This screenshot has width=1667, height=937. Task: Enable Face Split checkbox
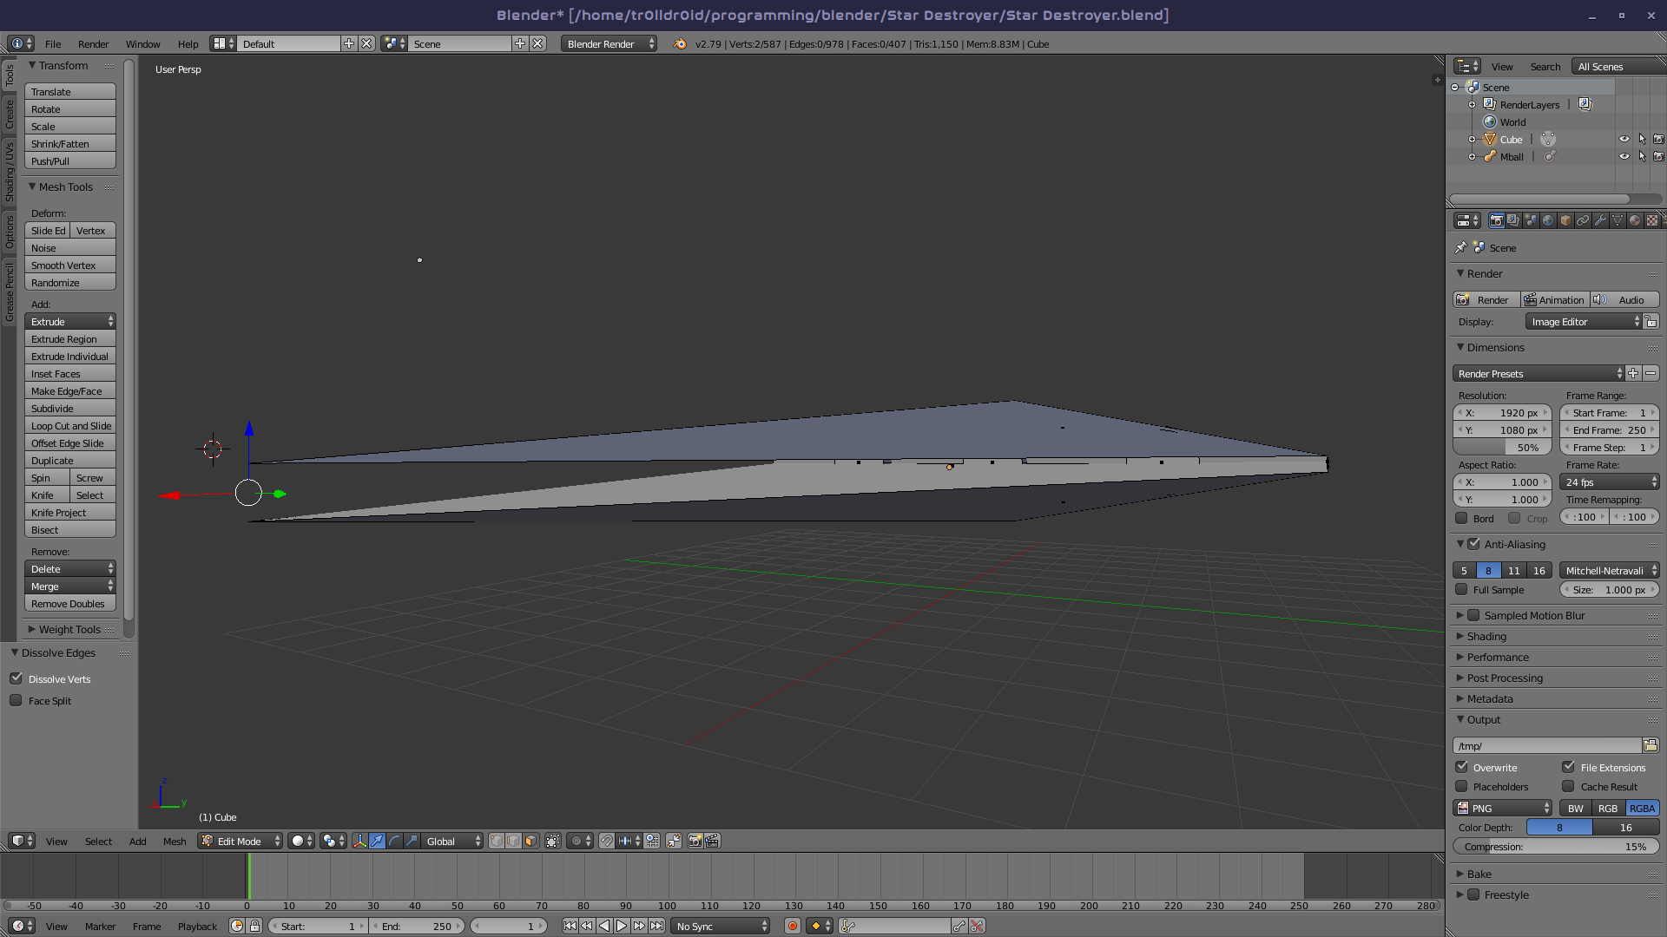(x=16, y=700)
